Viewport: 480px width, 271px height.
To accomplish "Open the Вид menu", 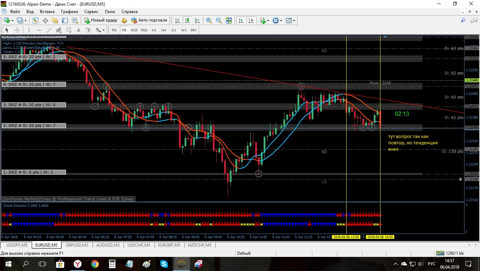I will coord(30,12).
